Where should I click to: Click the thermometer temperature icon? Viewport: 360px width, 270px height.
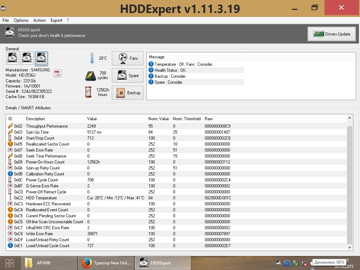click(x=92, y=58)
